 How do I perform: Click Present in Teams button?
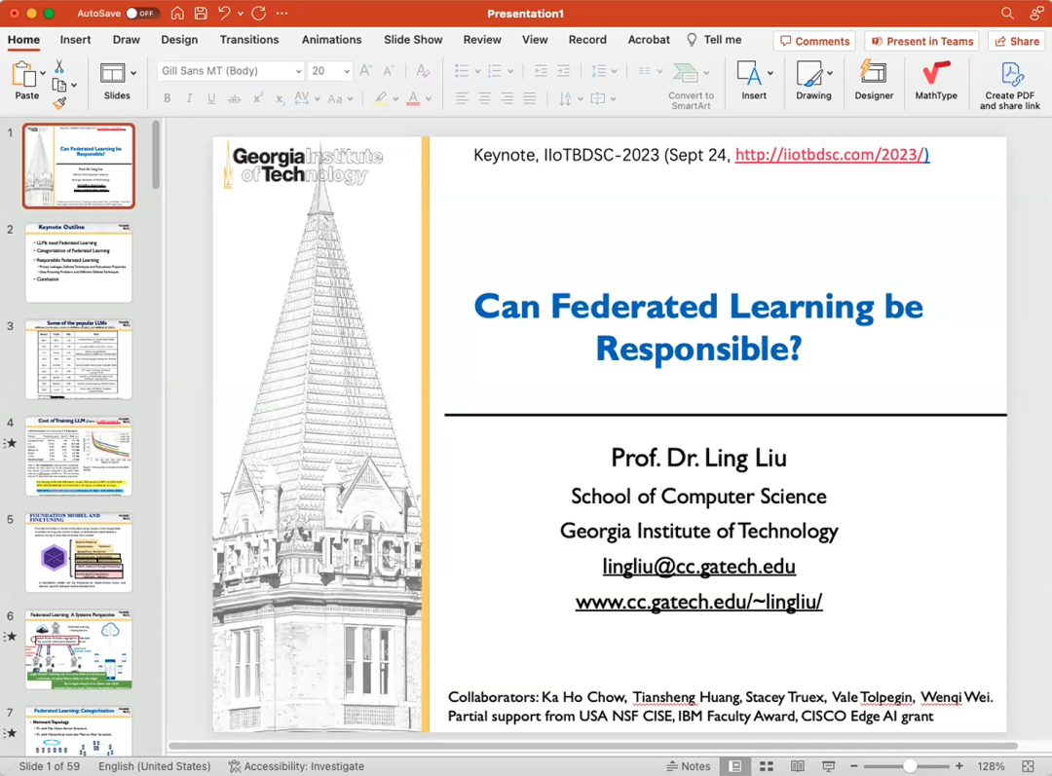pyautogui.click(x=921, y=41)
